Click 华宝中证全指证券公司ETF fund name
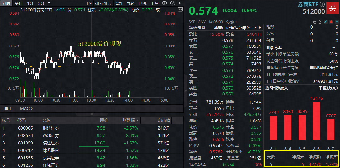Image resolution: width=340 pixels, height=168 pixels. (237, 28)
